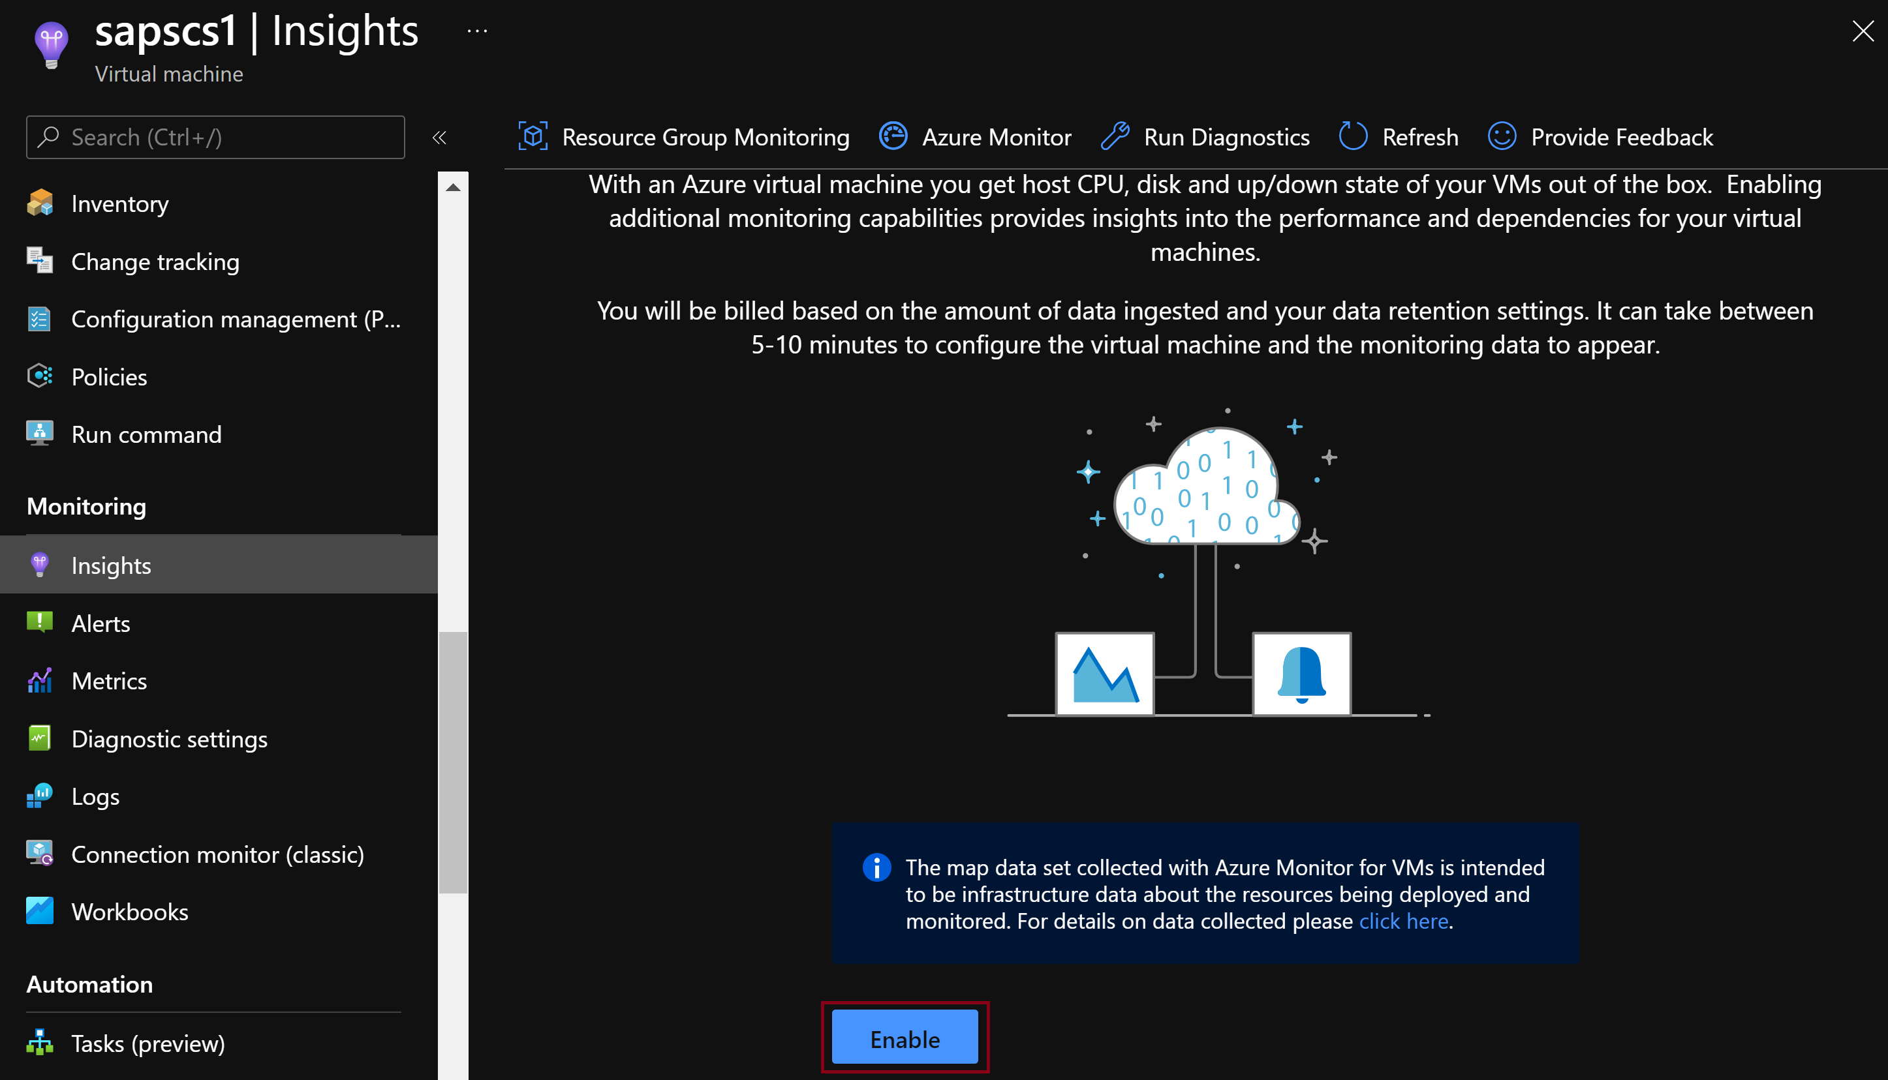Collapse the sidebar with the double chevron
The image size is (1888, 1080).
click(x=439, y=137)
